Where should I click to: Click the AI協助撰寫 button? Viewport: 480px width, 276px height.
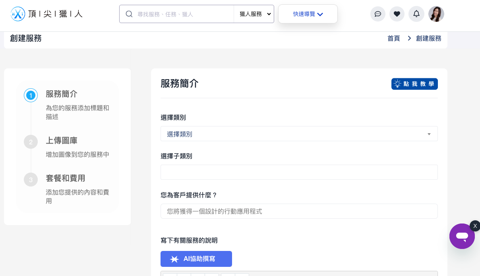196,259
